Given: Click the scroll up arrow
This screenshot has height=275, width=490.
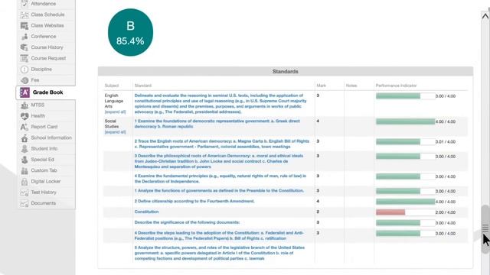Looking at the screenshot, I should 485,16.
